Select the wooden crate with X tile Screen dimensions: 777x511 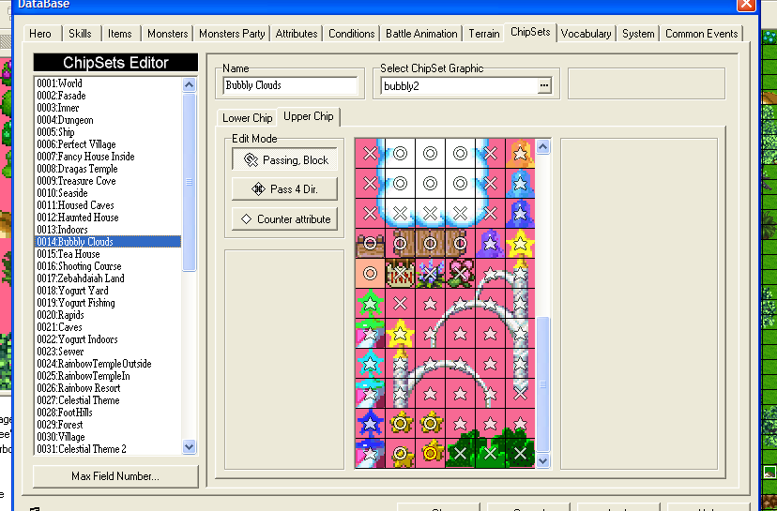point(400,274)
